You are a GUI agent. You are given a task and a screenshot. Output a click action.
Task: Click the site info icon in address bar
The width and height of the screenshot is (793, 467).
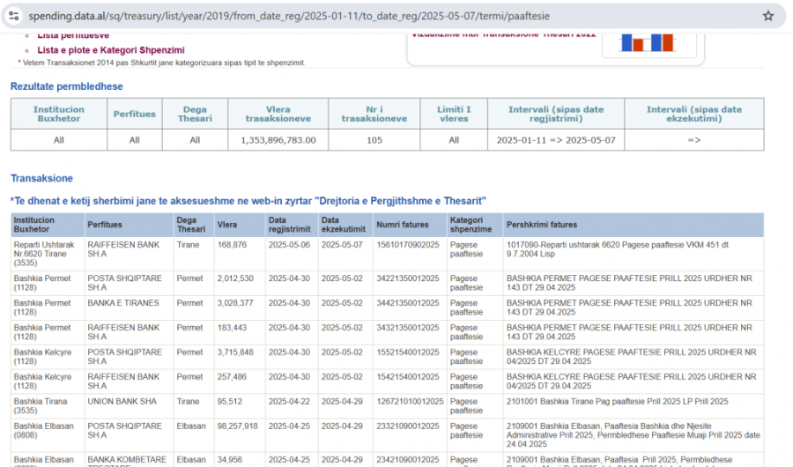tap(14, 16)
